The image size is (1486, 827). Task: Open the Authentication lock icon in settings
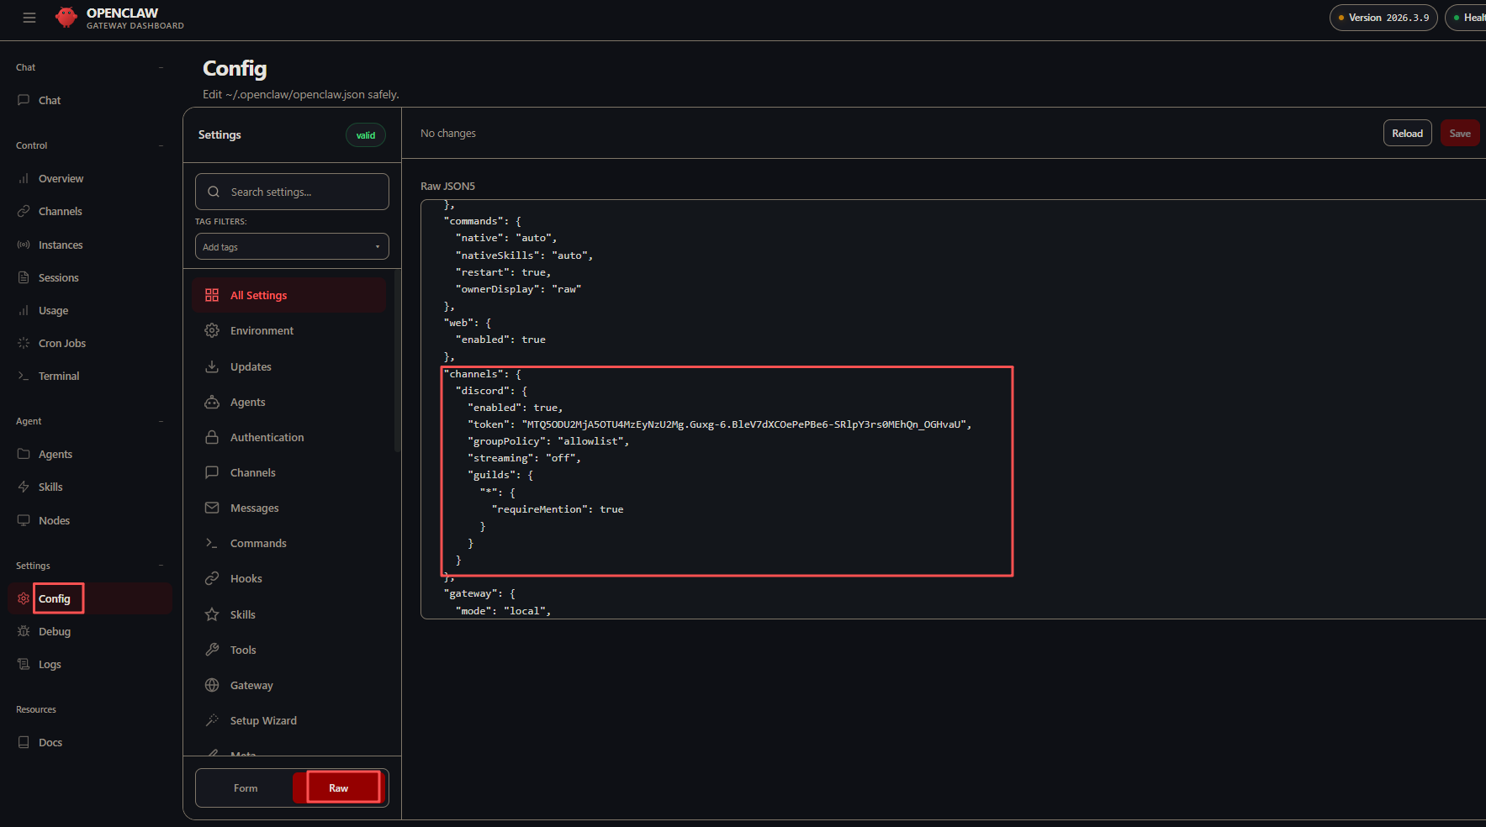coord(212,437)
